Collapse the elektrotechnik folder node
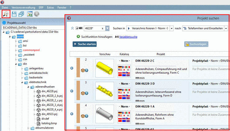 point(22,82)
